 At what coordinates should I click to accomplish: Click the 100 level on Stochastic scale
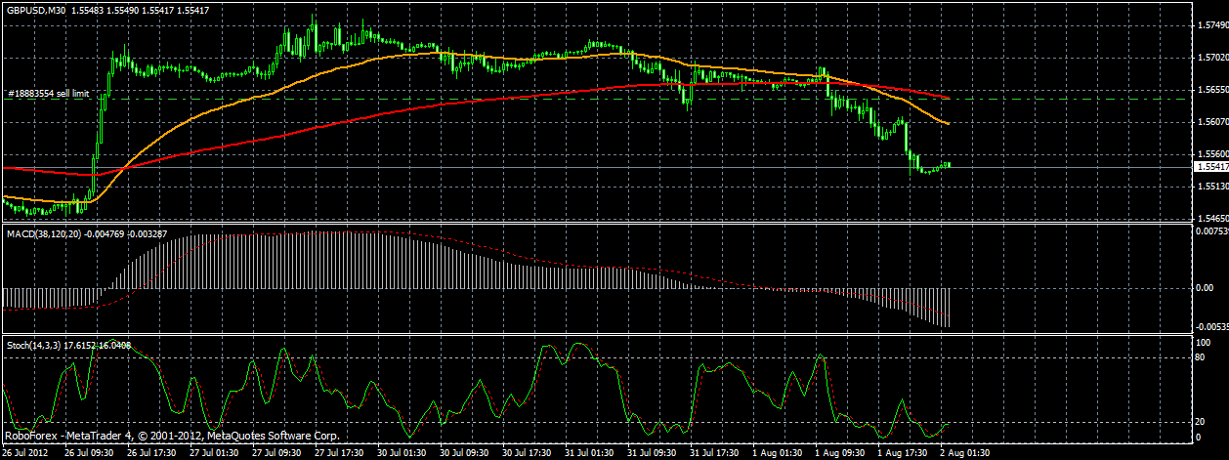[x=1204, y=343]
